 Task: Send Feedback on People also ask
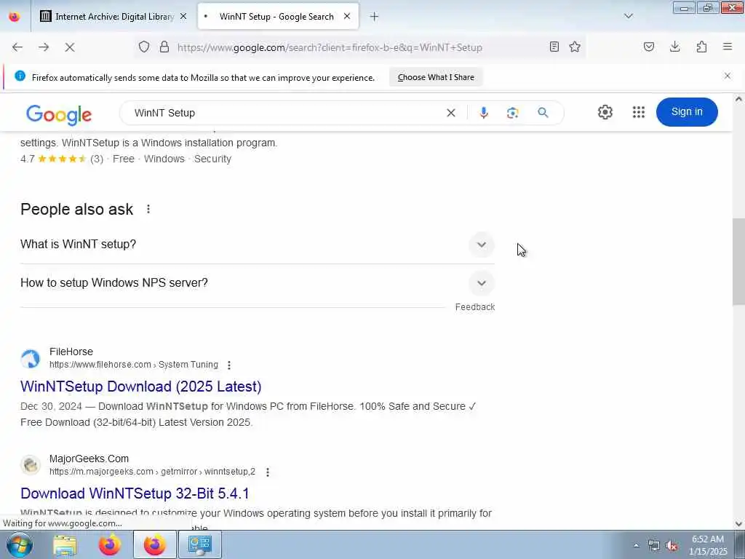tap(474, 307)
